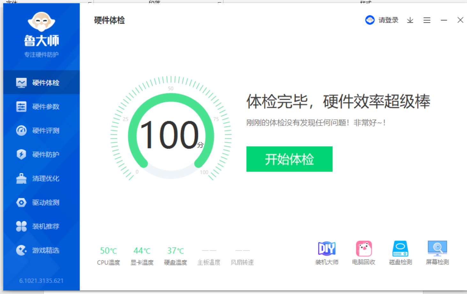The image size is (467, 294).
Task: Open the 磁盘检测 disk tool
Action: 400,253
